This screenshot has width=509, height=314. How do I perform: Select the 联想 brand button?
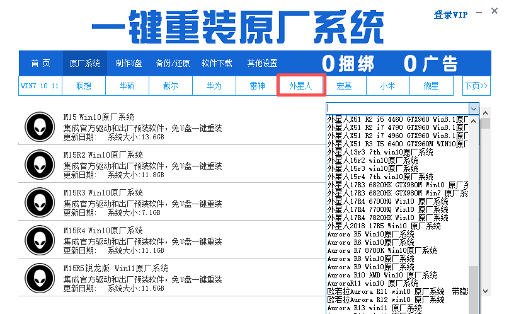84,86
